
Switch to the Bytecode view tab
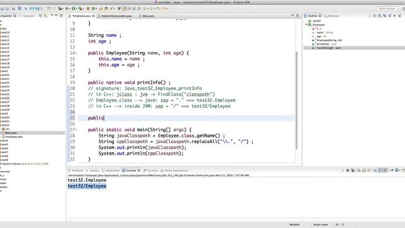pyautogui.click(x=333, y=16)
